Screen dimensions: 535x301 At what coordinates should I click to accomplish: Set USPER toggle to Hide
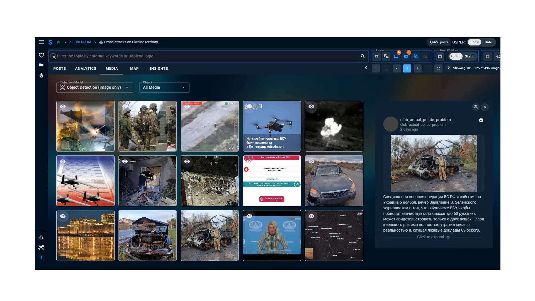tap(488, 42)
